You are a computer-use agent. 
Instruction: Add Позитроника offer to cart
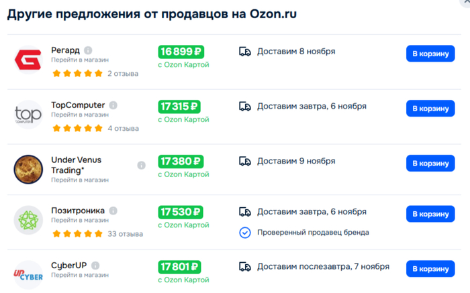[x=430, y=214]
